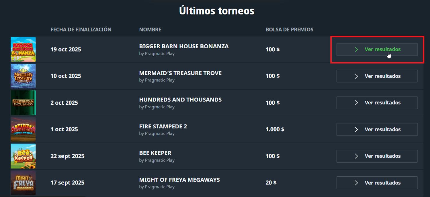Click the MERMAID'S TREASURE TROVE tournament name
The width and height of the screenshot is (430, 197).
[x=180, y=73]
